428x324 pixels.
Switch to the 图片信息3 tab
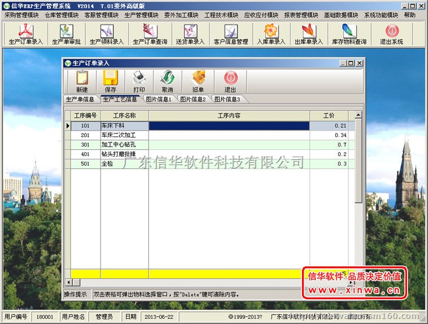[227, 100]
